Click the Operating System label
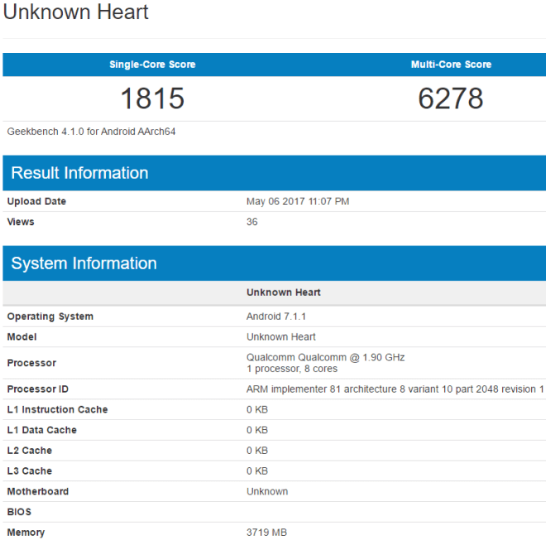 coord(50,317)
